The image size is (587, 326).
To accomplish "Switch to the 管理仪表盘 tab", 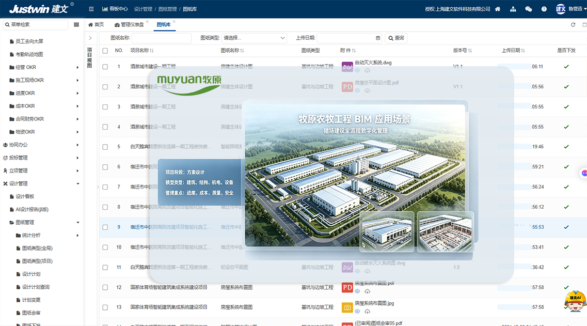I will tap(129, 25).
